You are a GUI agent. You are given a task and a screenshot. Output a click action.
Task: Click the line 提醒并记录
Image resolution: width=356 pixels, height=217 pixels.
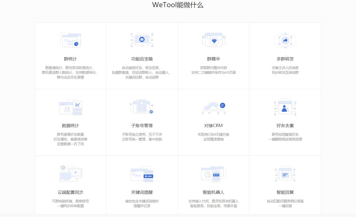pyautogui.click(x=142, y=206)
